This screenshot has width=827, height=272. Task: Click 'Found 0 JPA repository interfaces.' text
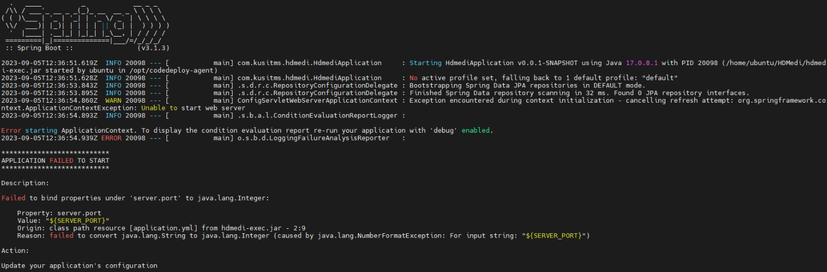(682, 93)
